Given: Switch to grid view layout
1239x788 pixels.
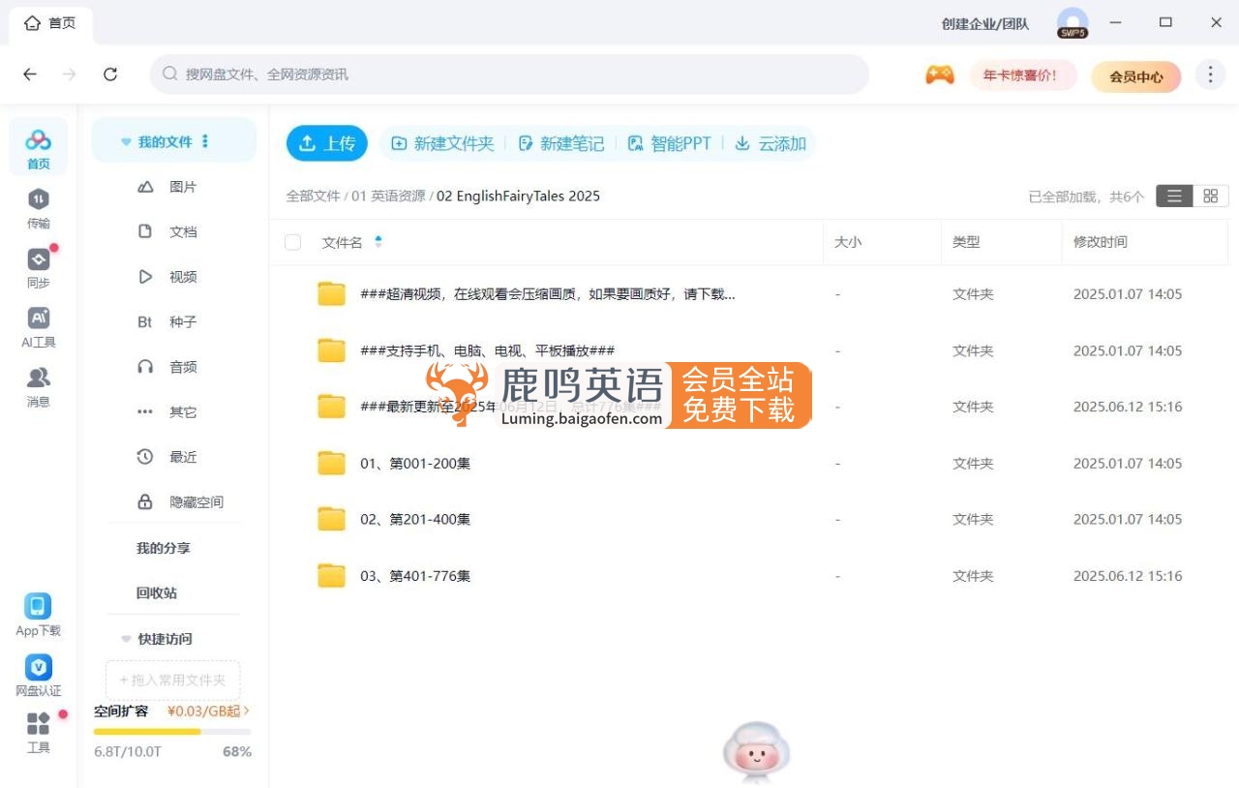Looking at the screenshot, I should (x=1209, y=196).
